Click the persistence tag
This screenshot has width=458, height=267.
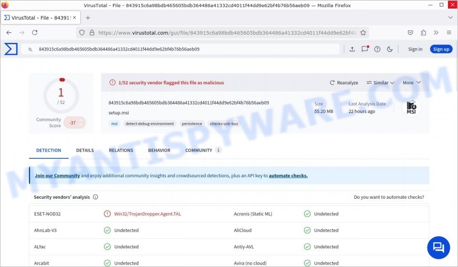click(x=192, y=123)
